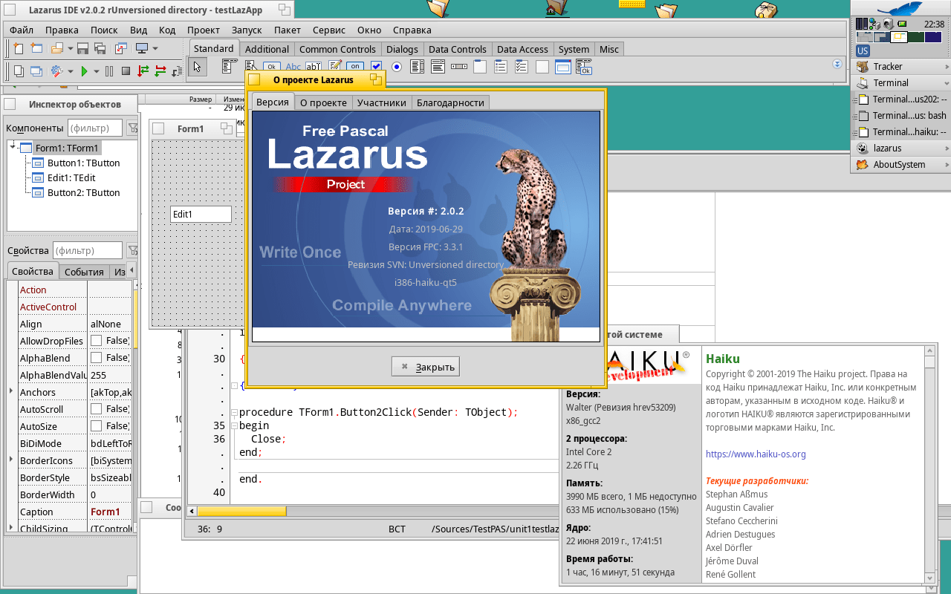Select Button1: TButton in component tree
This screenshot has width=951, height=594.
click(x=83, y=163)
